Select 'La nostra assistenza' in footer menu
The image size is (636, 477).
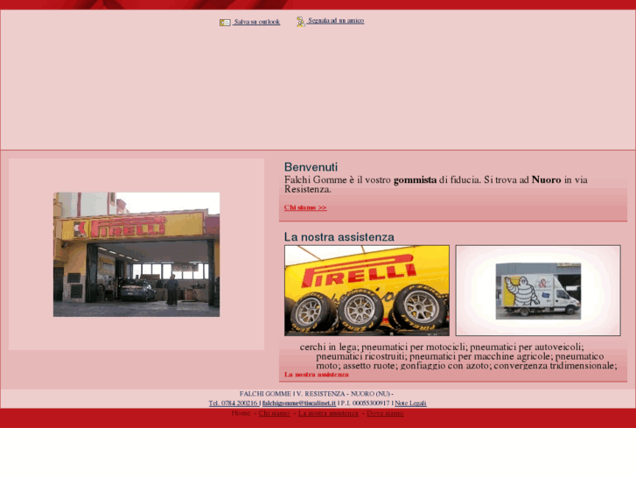click(328, 413)
